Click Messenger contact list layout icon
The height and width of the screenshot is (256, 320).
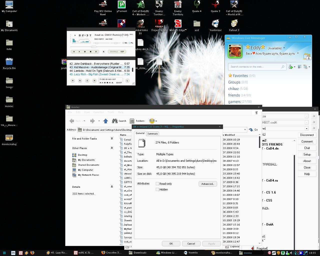(x=299, y=67)
